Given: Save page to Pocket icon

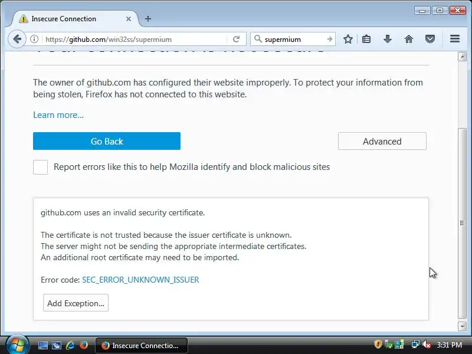Looking at the screenshot, I should pos(430,39).
